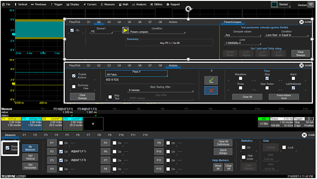Toggle the Pulse action checkbox

(240, 88)
